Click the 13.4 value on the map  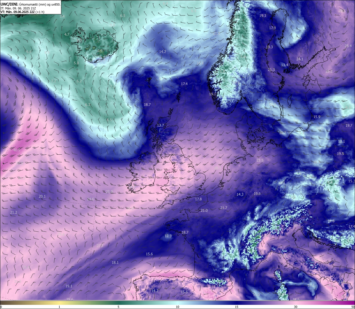click(x=285, y=65)
